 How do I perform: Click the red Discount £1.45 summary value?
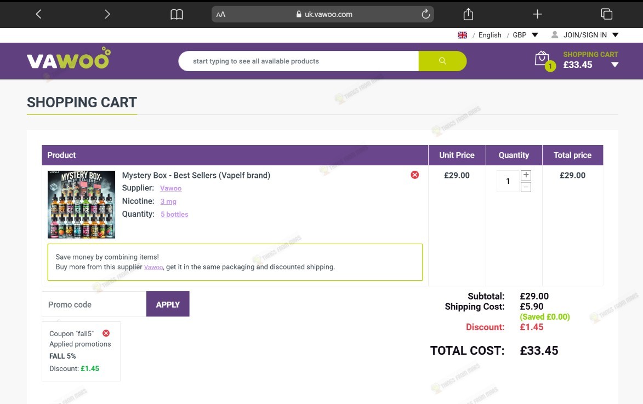(532, 327)
